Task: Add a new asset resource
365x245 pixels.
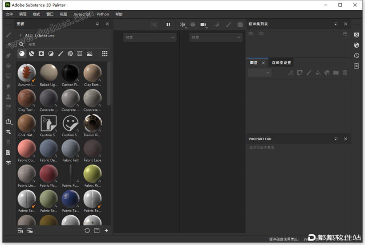Action: click(106, 231)
